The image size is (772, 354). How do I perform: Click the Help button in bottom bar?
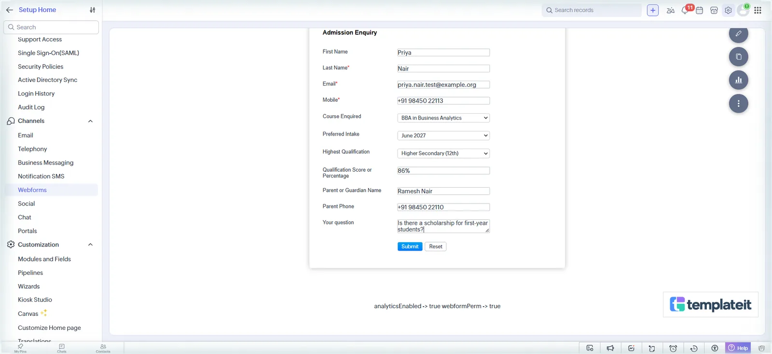click(x=738, y=348)
